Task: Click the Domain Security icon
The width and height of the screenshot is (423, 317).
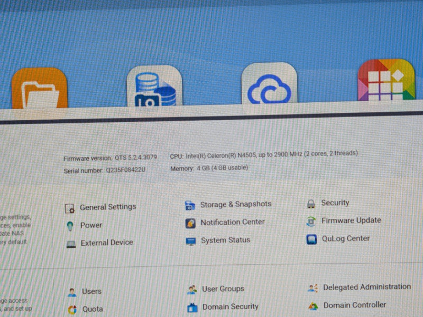Action: [192, 308]
